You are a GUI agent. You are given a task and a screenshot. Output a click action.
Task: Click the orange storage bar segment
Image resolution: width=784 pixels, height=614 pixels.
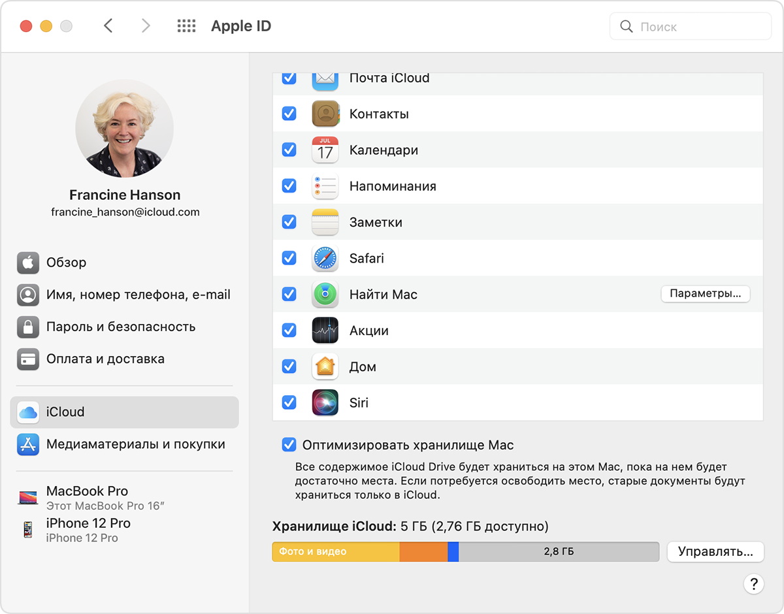coord(423,551)
